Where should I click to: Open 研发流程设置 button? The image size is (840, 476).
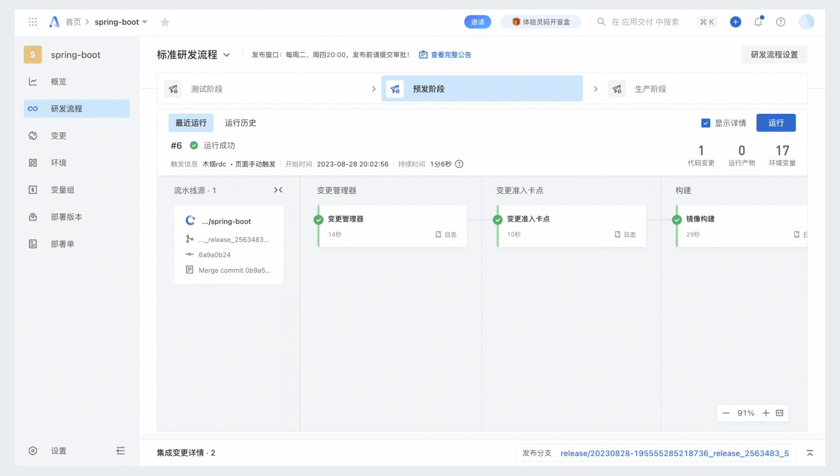click(x=774, y=55)
